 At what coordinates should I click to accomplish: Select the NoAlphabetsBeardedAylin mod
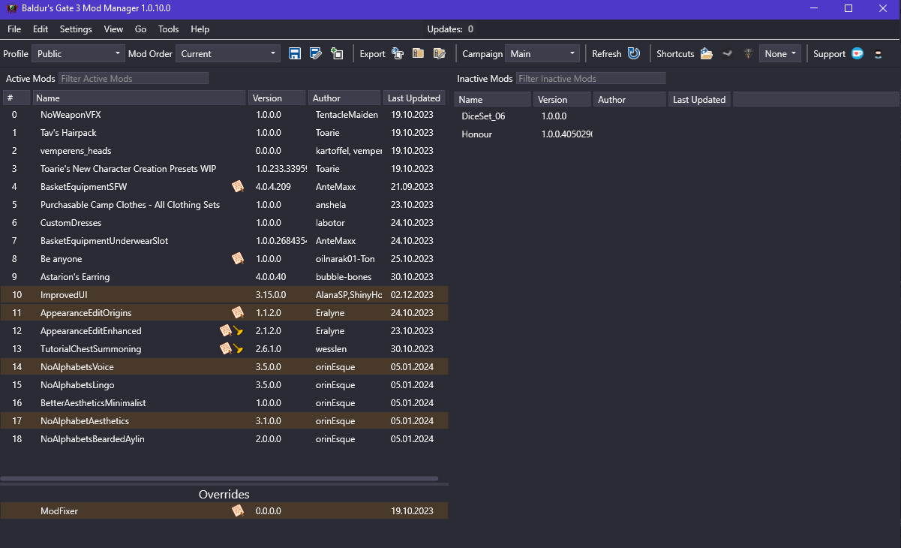pyautogui.click(x=224, y=439)
